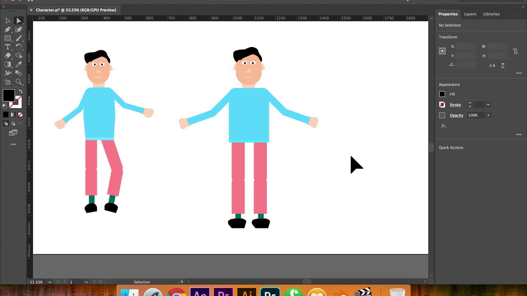Select the Artboard tool
The width and height of the screenshot is (527, 296).
click(x=8, y=82)
